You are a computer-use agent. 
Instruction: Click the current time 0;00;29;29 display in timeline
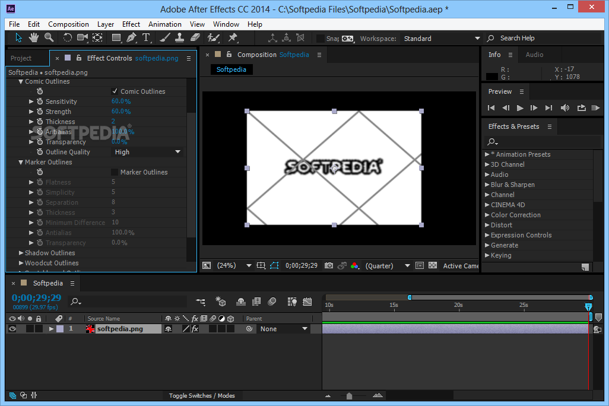(x=37, y=297)
